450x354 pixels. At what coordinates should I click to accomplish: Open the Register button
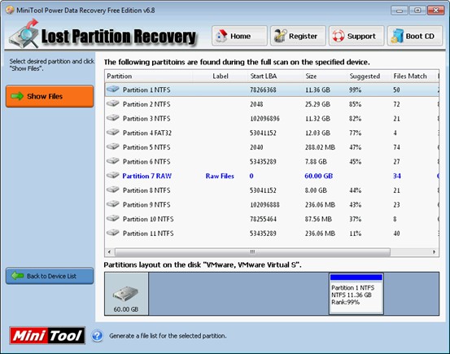tap(298, 36)
